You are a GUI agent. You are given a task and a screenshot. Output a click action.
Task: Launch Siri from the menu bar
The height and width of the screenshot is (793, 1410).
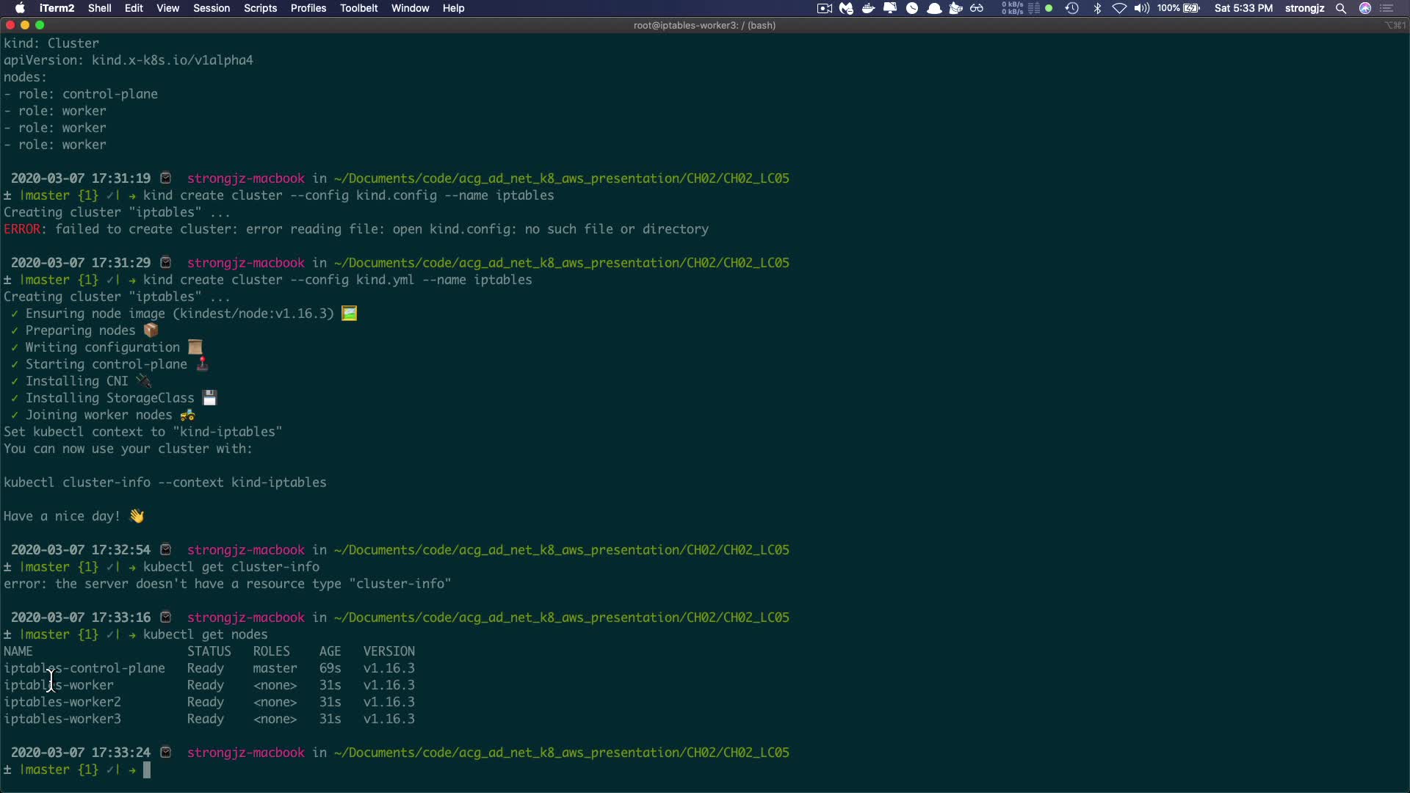pos(1365,8)
